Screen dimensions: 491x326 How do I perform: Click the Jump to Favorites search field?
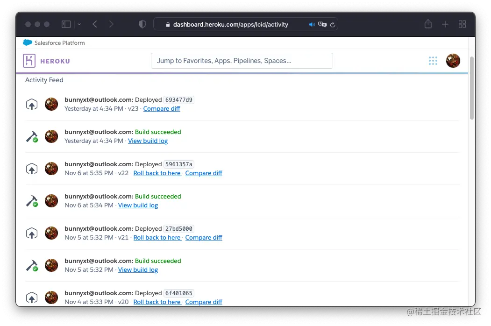pyautogui.click(x=242, y=61)
